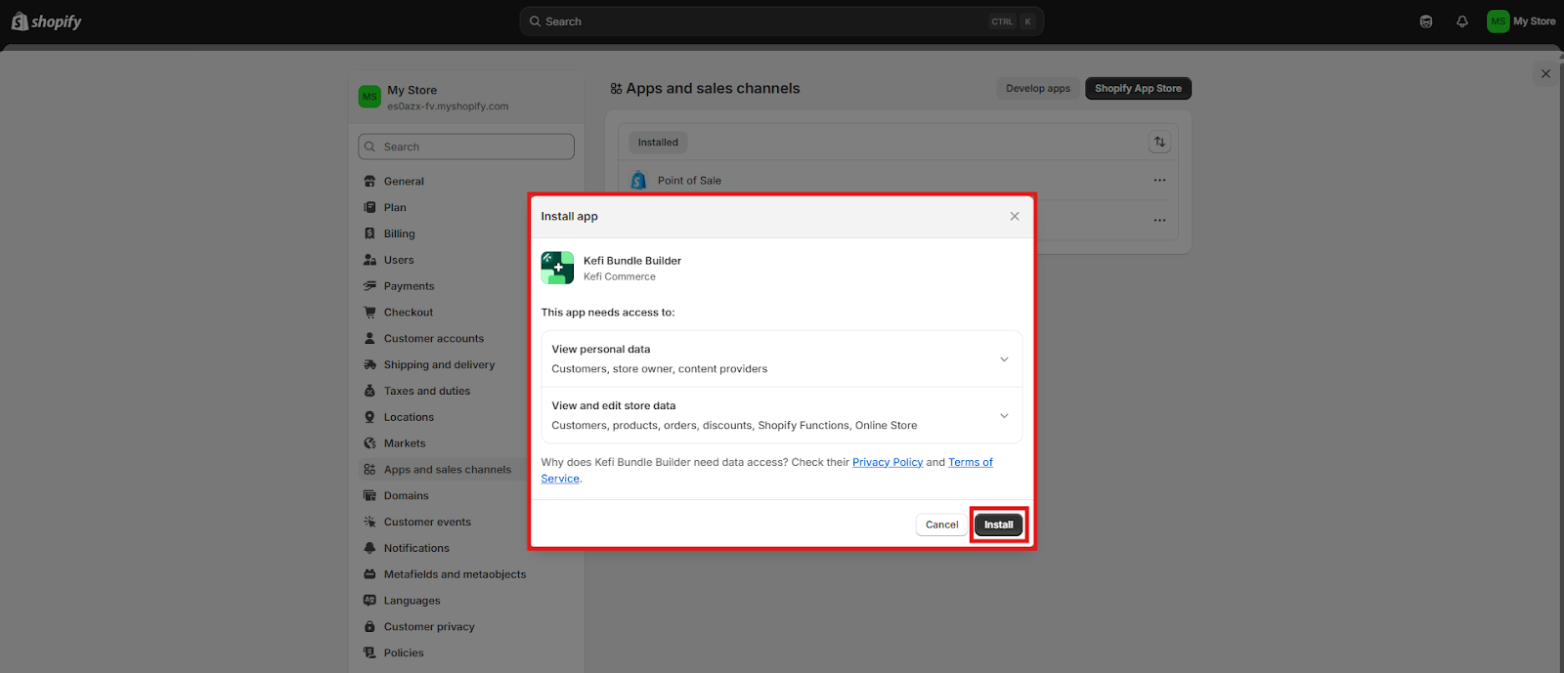Open the Terms of Service link
1564x673 pixels.
[970, 463]
